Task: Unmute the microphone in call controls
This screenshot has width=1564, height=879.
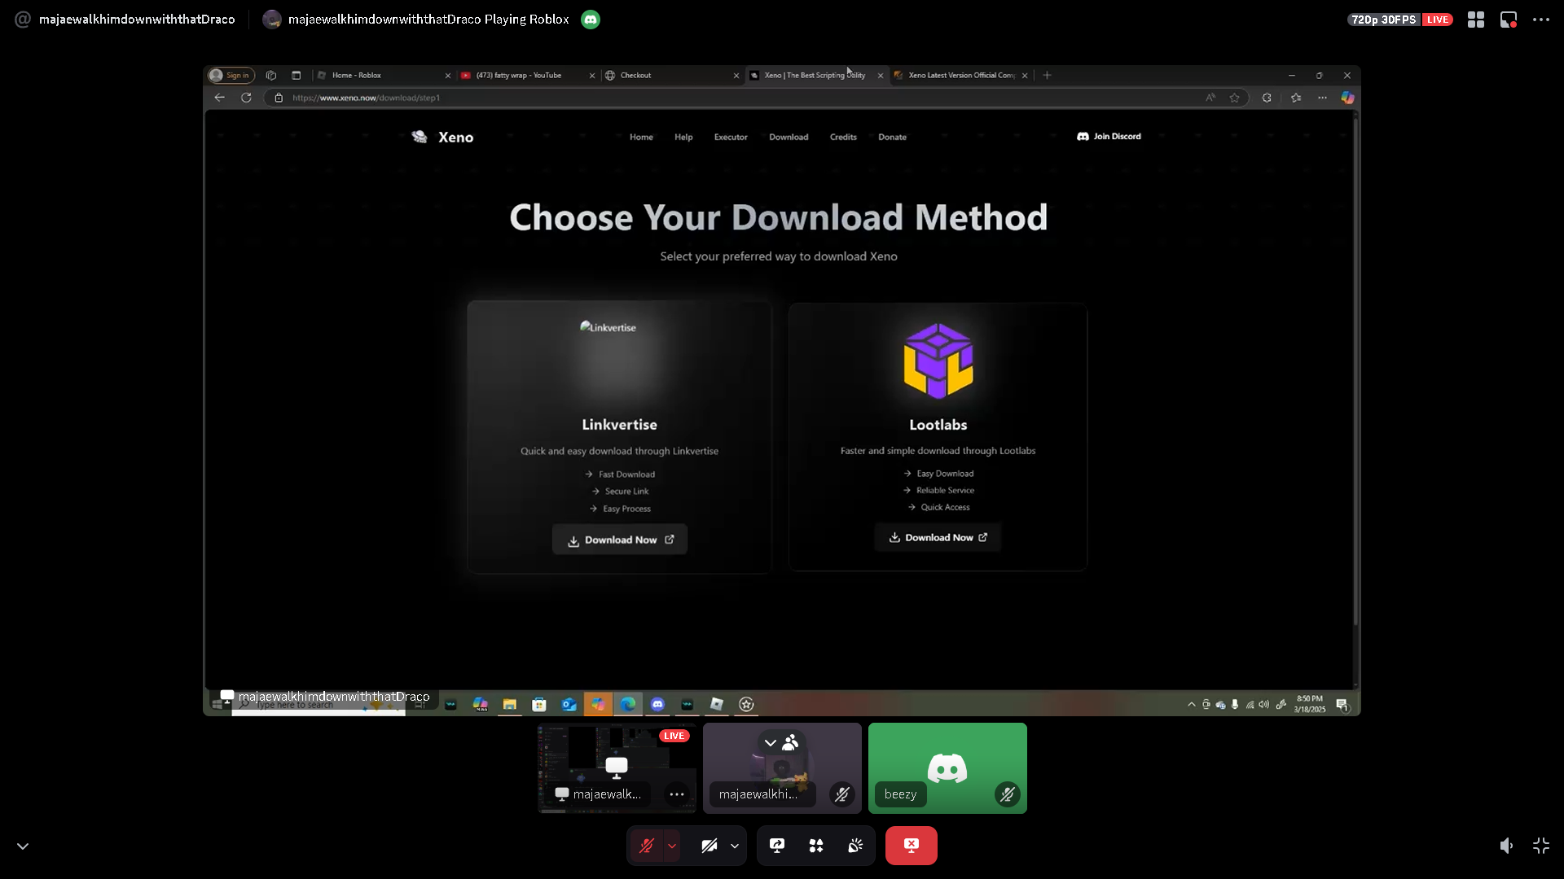Action: point(647,846)
